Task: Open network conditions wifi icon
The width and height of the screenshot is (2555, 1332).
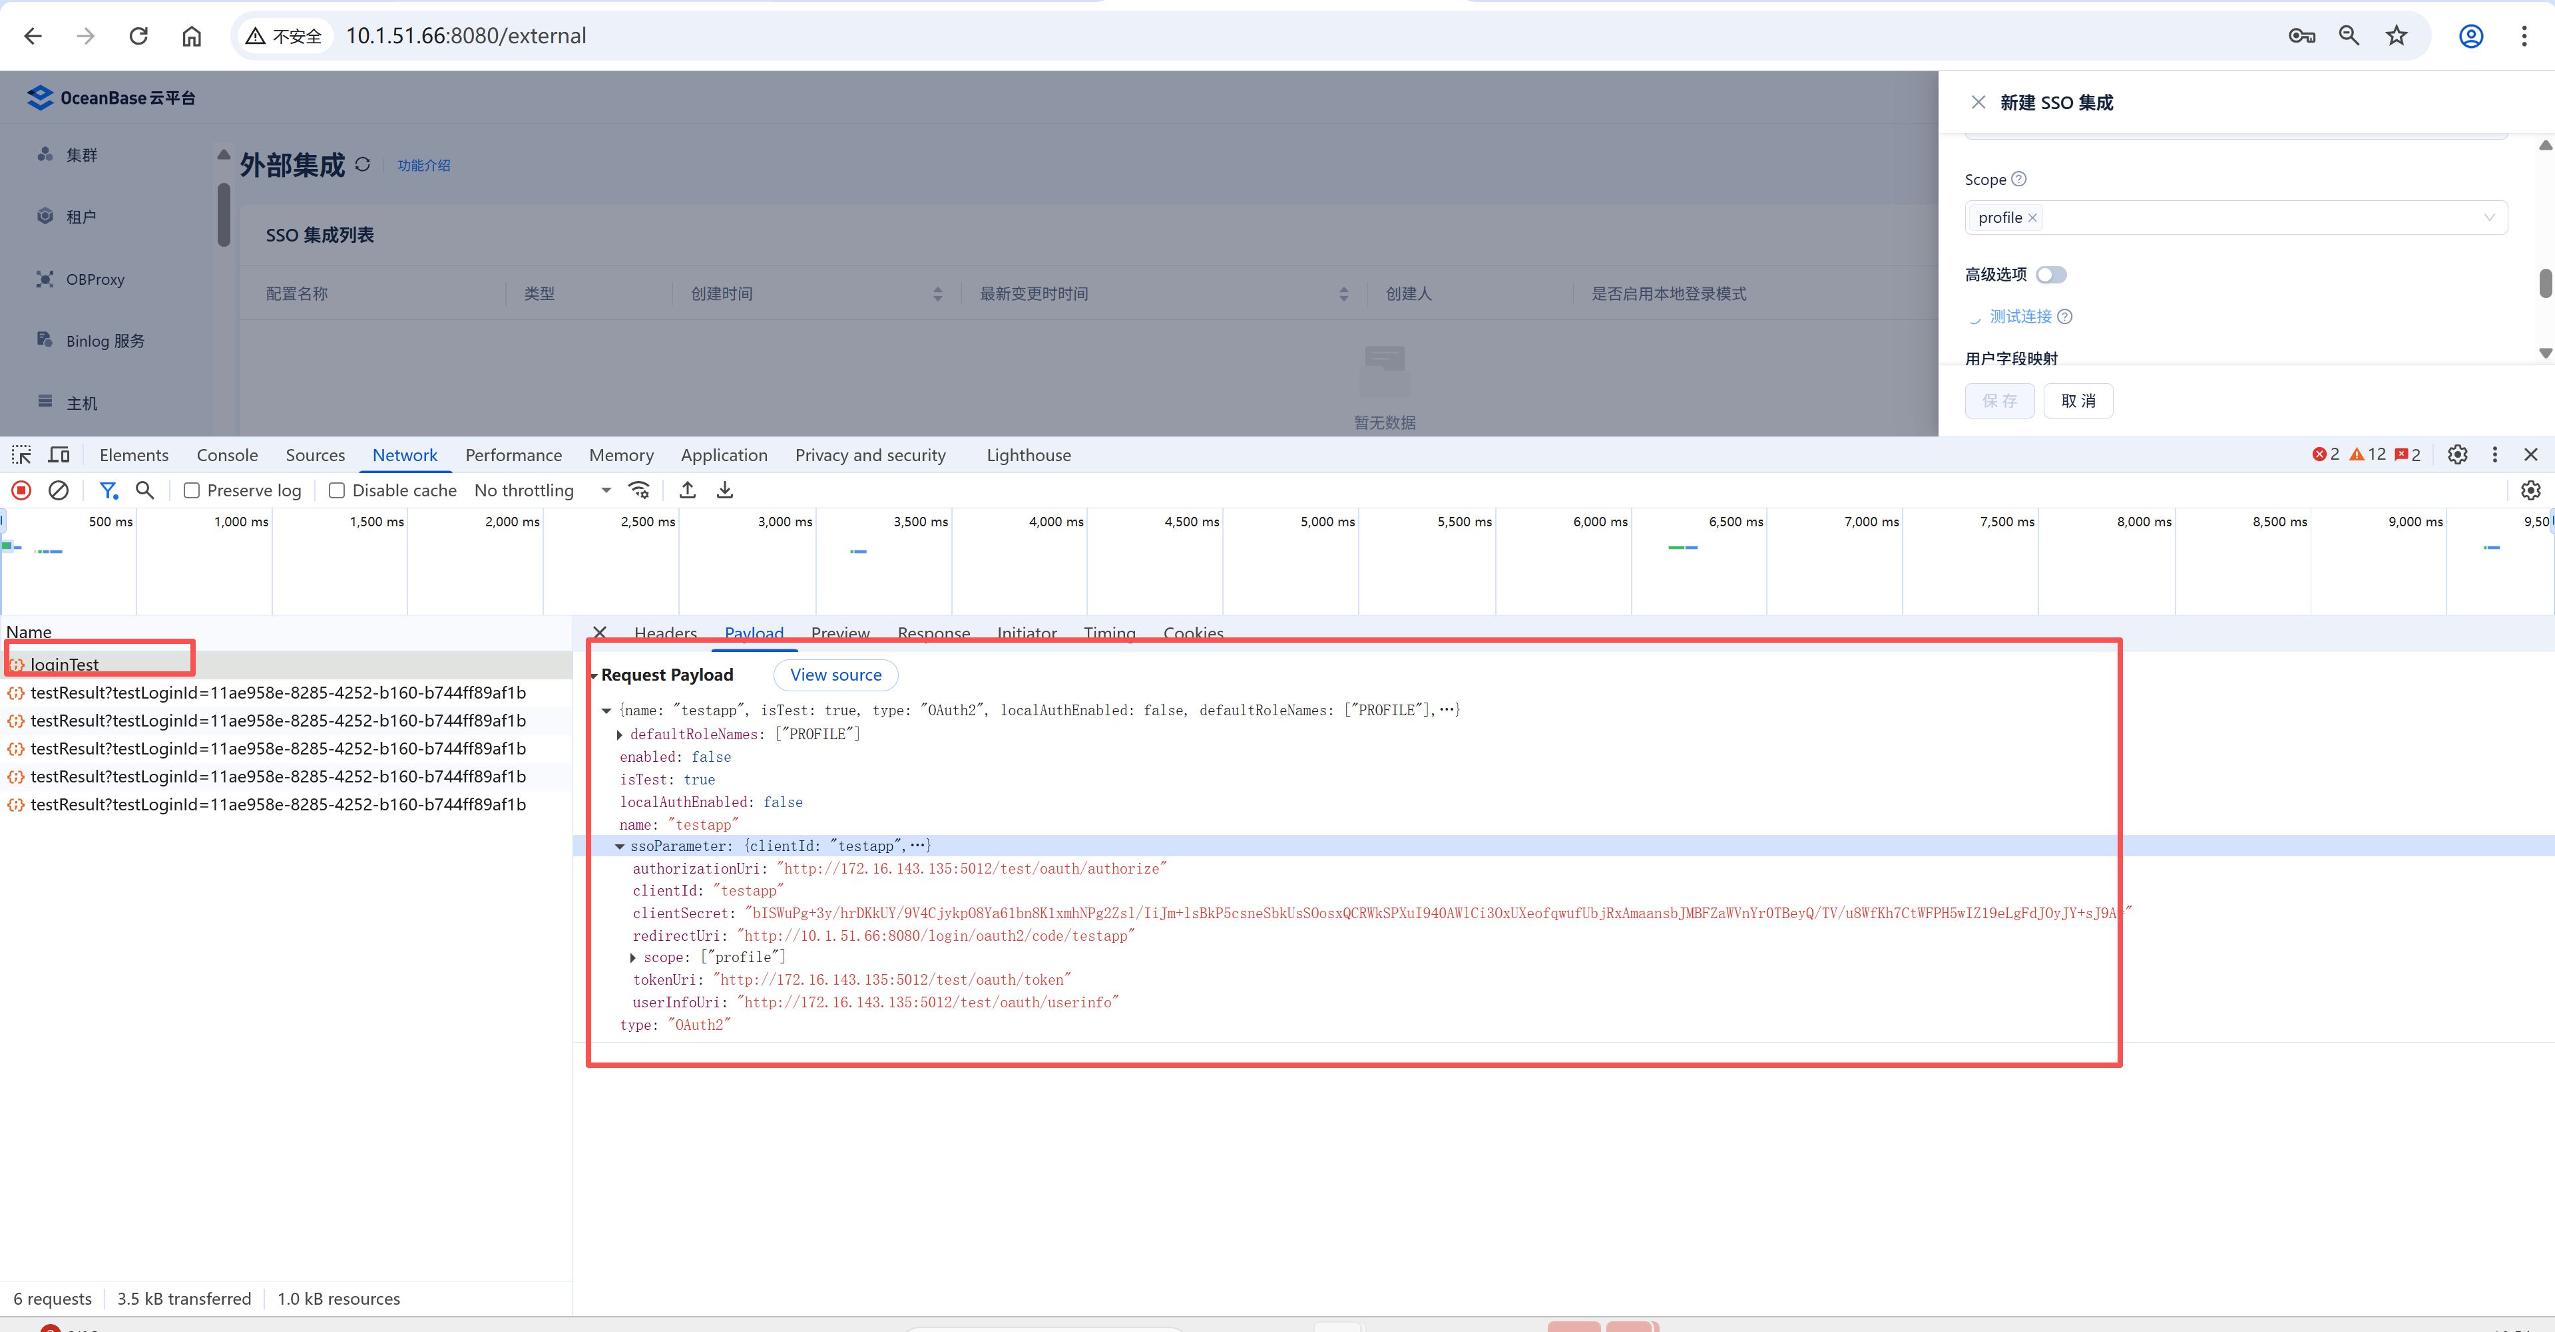Action: [x=640, y=490]
